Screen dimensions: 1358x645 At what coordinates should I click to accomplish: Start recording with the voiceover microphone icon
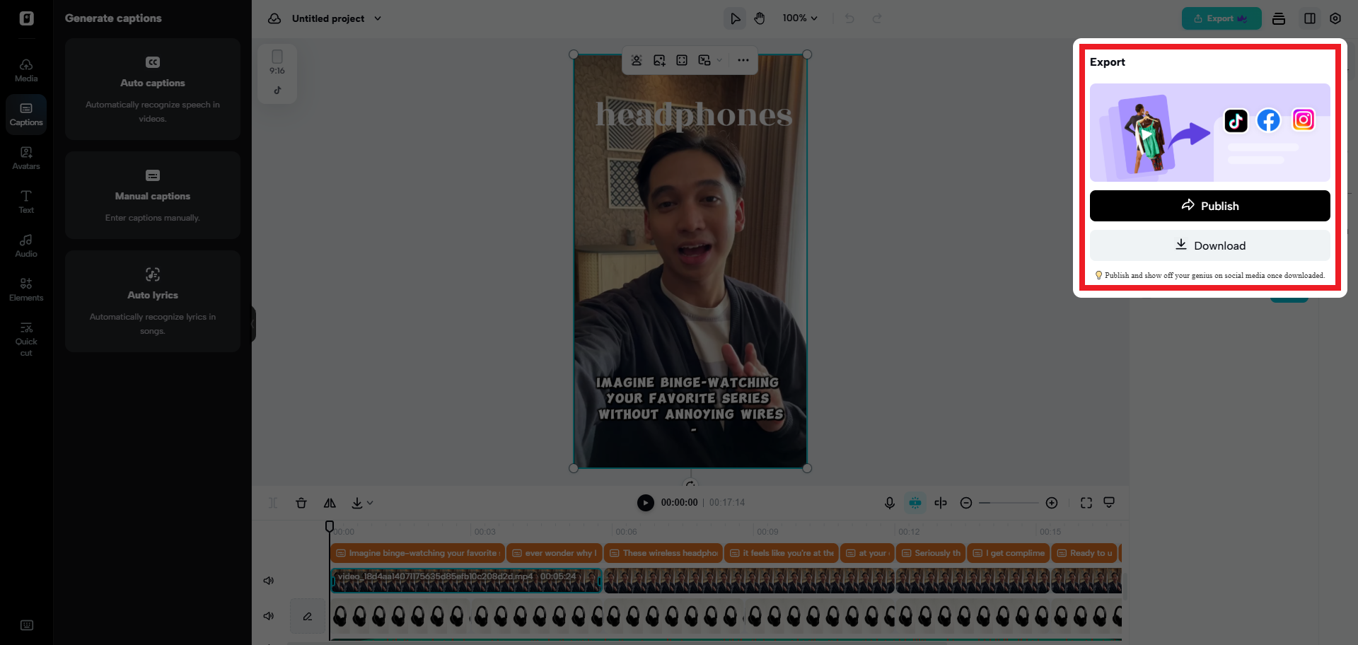(889, 503)
